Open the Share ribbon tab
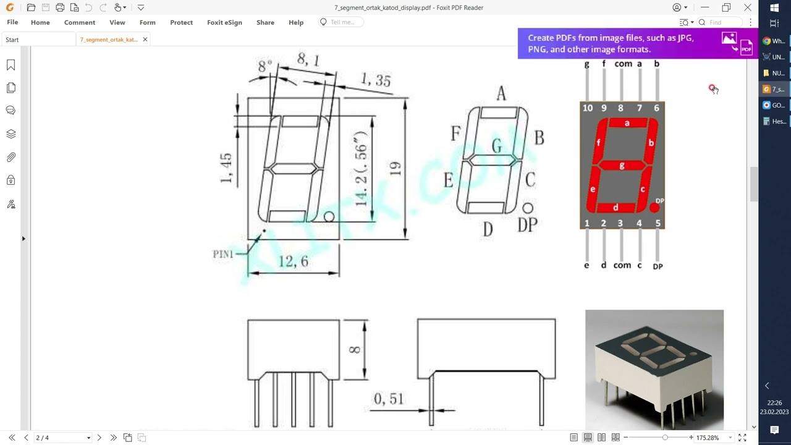791x445 pixels. pyautogui.click(x=265, y=22)
